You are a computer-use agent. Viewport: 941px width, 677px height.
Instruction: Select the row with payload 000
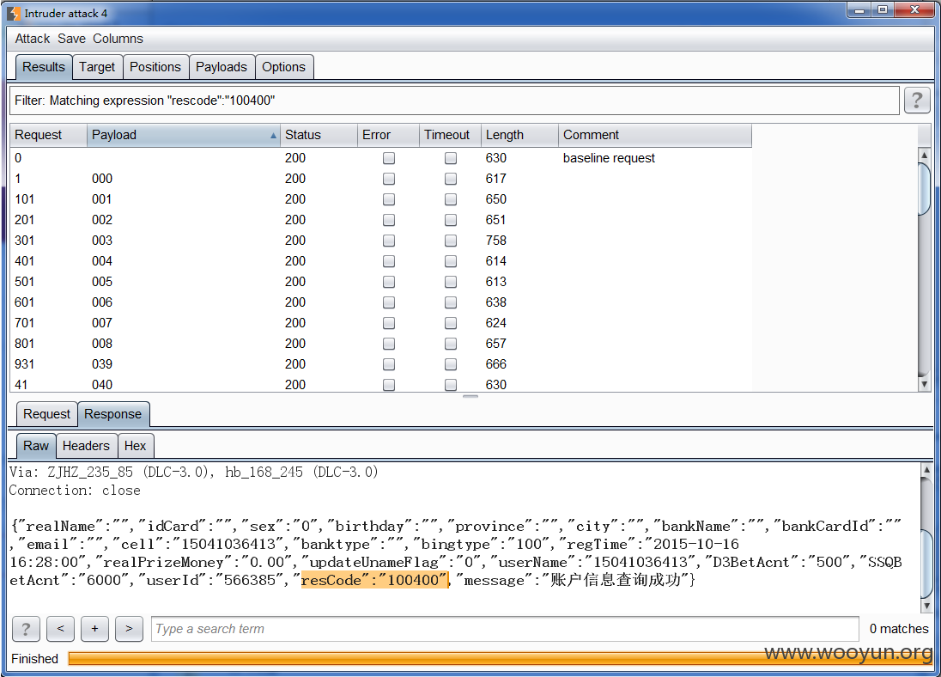[380, 179]
